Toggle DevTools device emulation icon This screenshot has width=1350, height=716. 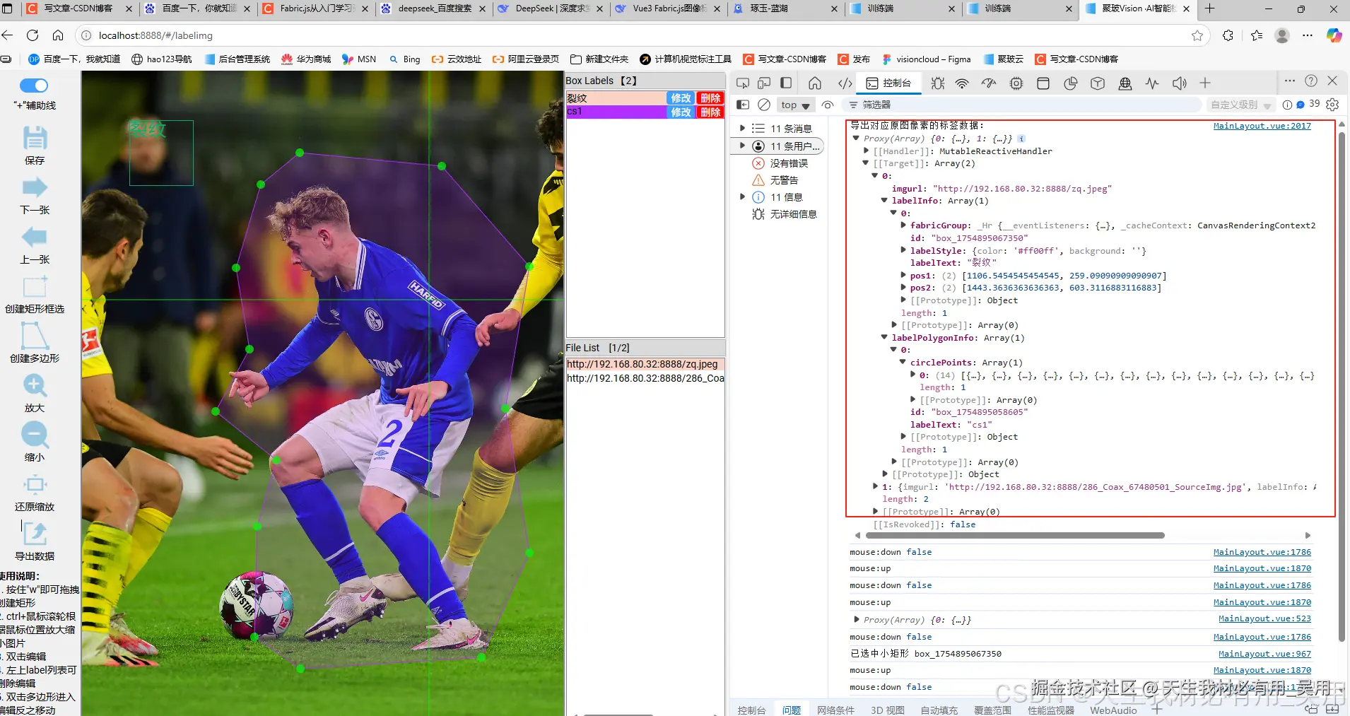pyautogui.click(x=764, y=83)
